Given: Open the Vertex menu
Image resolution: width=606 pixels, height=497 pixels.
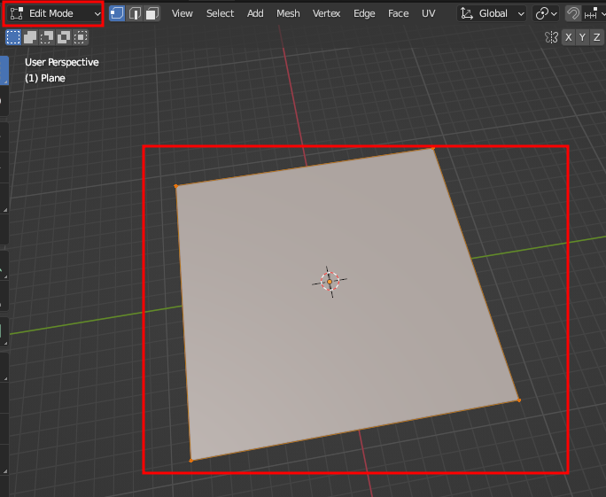Looking at the screenshot, I should click(x=326, y=13).
